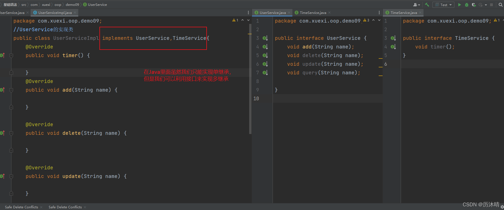
Task: Go to next highlighted problem in left editor
Action: pos(248,20)
